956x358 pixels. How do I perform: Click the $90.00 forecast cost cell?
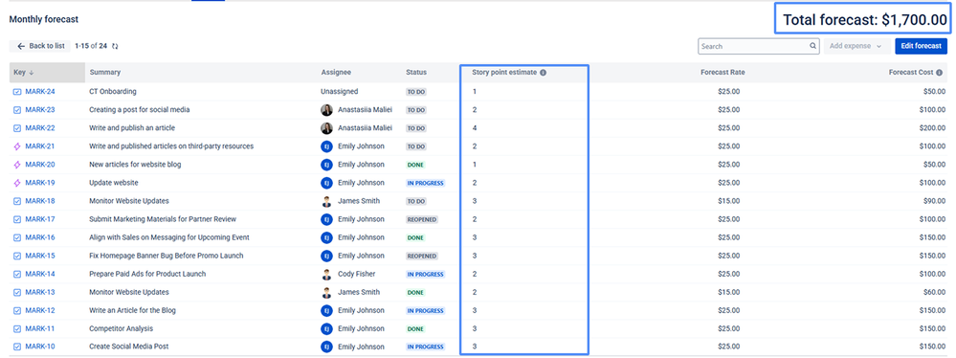click(936, 201)
